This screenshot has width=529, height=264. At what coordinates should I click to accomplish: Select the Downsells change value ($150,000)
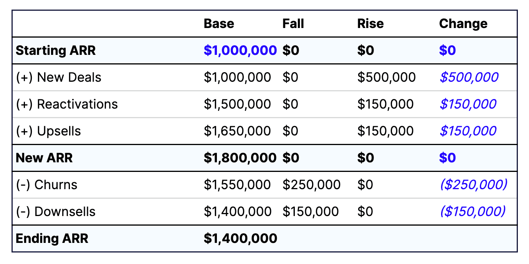click(473, 212)
